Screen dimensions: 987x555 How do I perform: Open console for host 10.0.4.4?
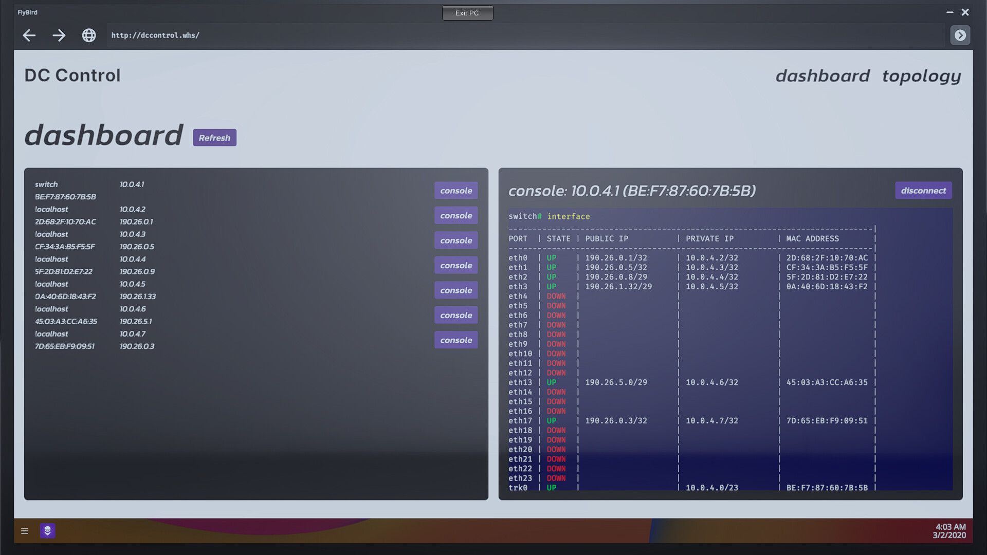tap(455, 265)
